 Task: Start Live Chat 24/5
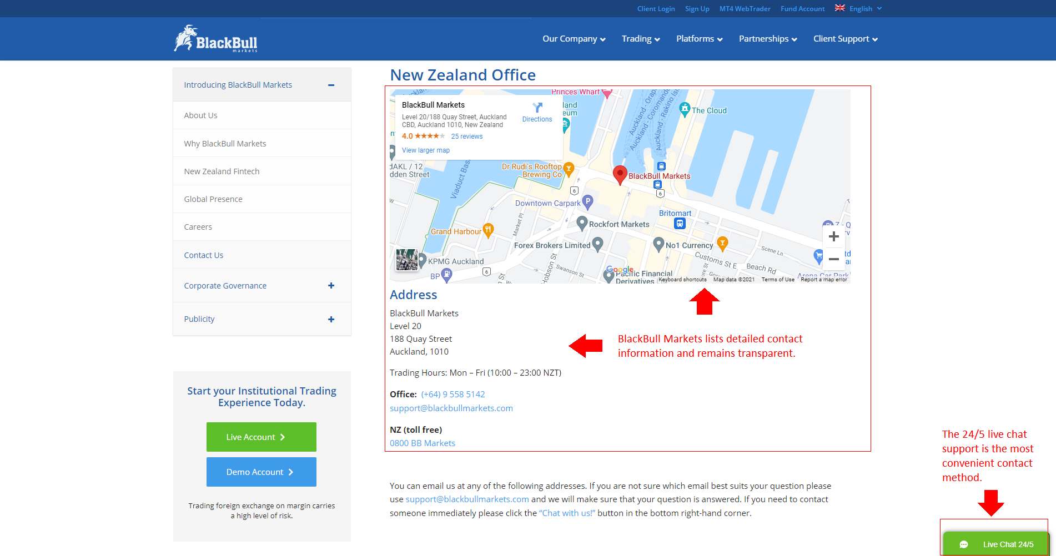tap(996, 544)
